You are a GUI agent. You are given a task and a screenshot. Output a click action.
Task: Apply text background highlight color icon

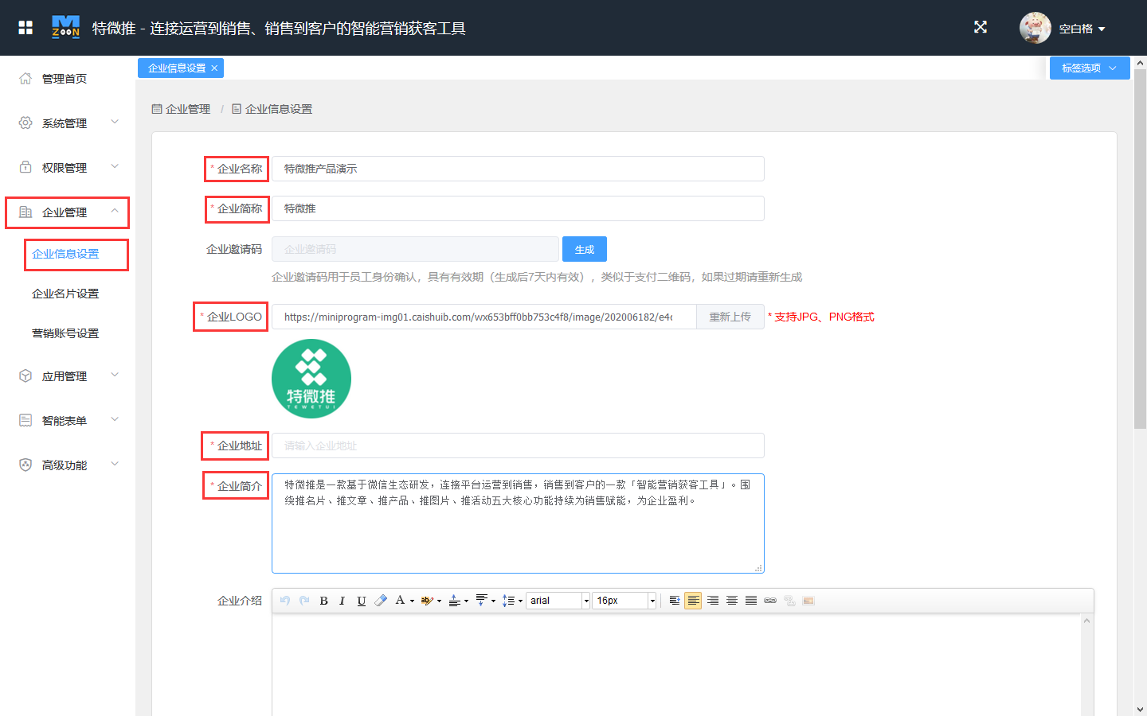coord(427,601)
